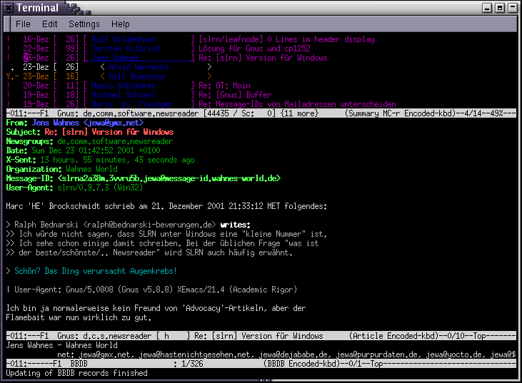
Task: Select Boris 'pi' Piwinger article row
Action: (201, 104)
